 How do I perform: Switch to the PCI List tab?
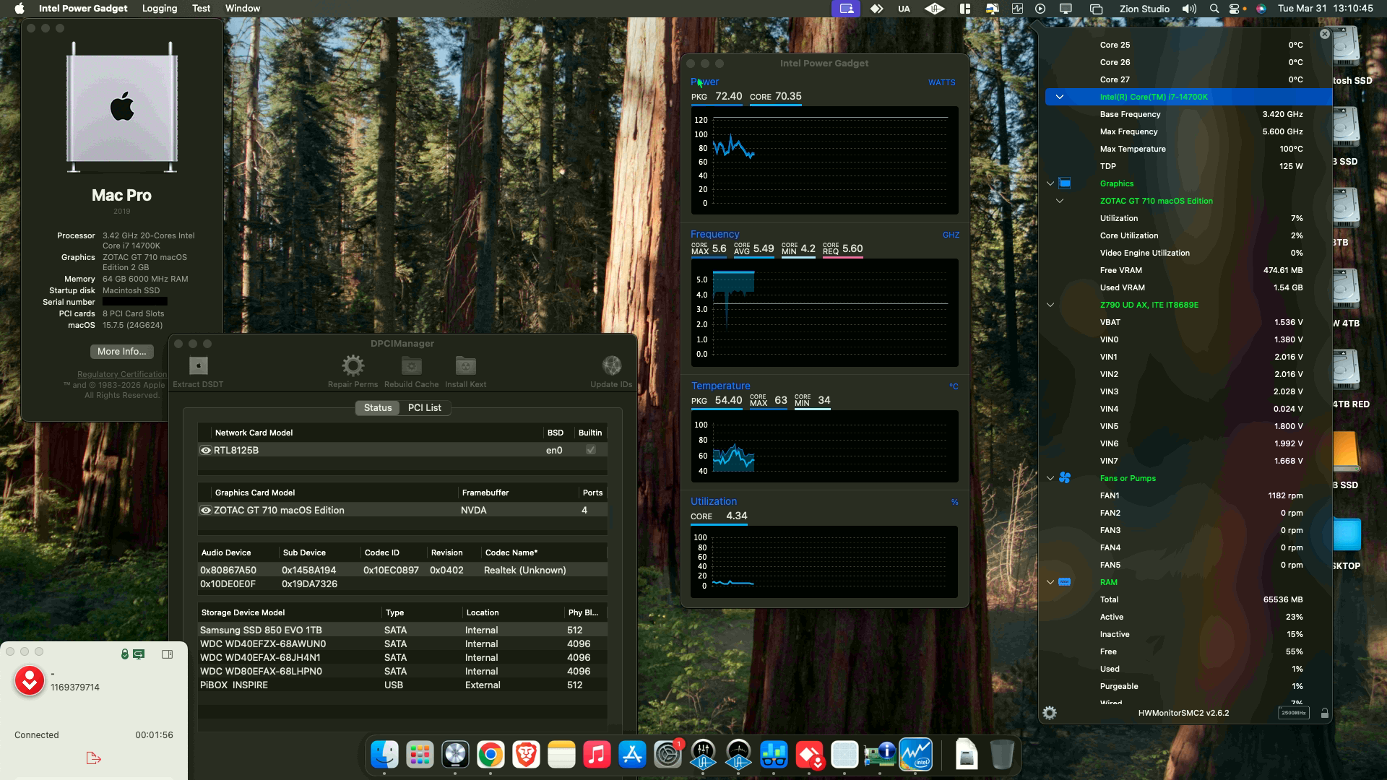(x=424, y=408)
